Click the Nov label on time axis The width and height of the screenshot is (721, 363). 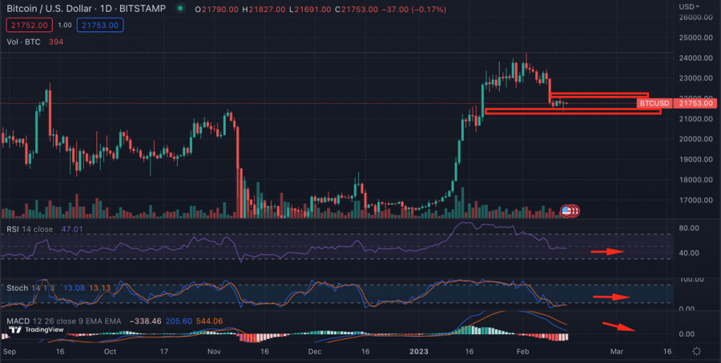[x=215, y=352]
